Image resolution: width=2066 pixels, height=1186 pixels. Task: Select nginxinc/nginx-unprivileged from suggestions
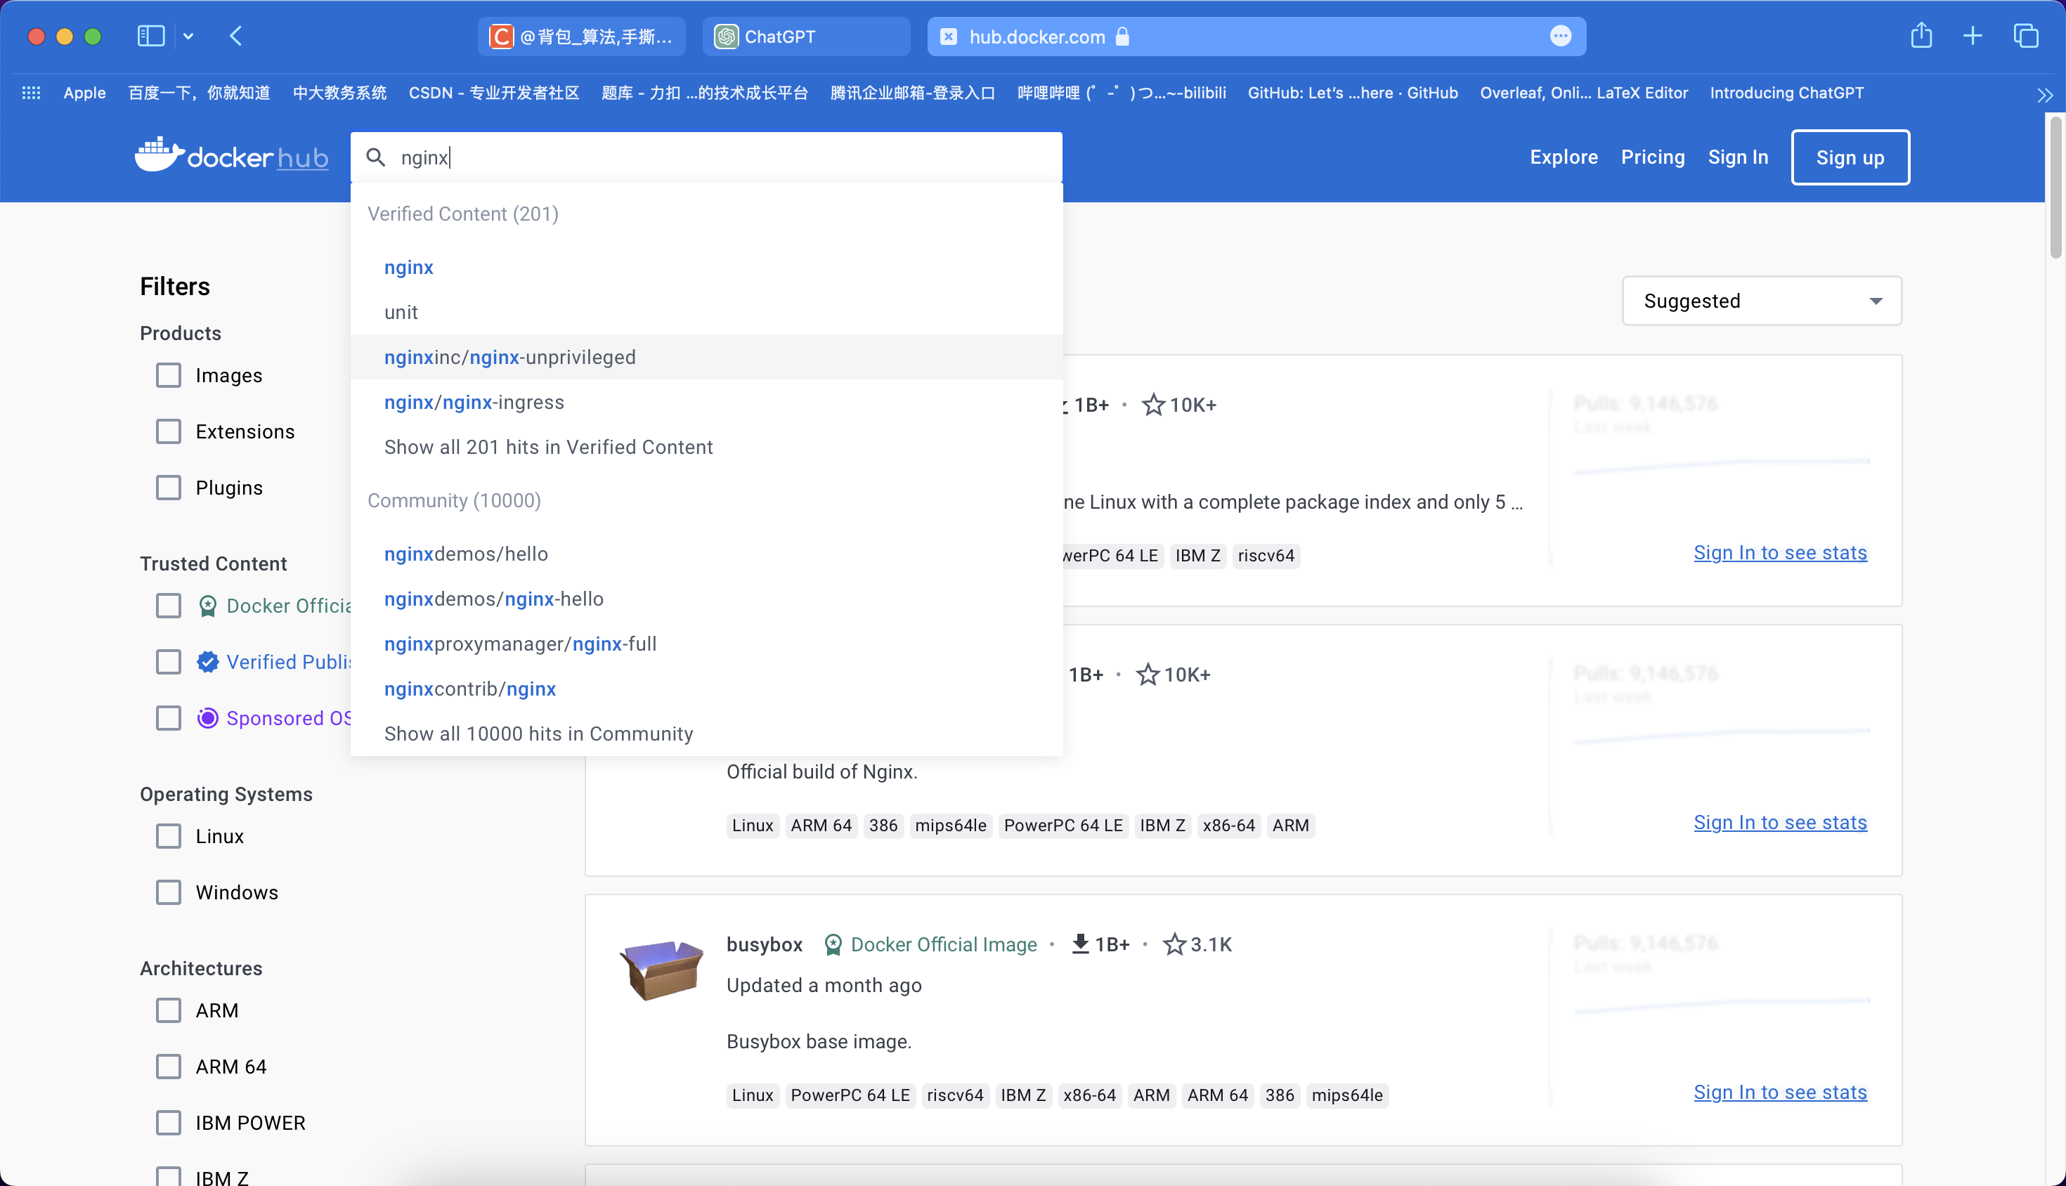[x=510, y=357]
